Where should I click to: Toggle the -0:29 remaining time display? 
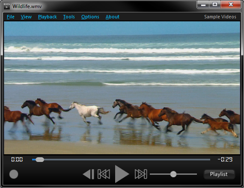pos(225,159)
